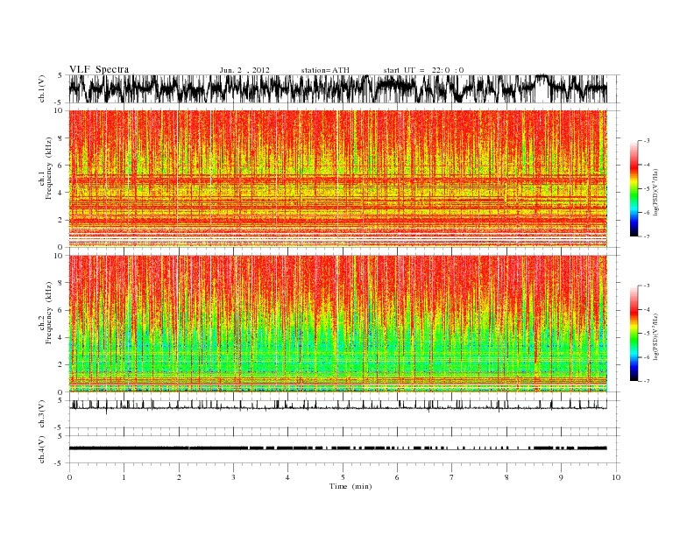Select the "ch.3(V)" y-axis label

pyautogui.click(x=42, y=415)
